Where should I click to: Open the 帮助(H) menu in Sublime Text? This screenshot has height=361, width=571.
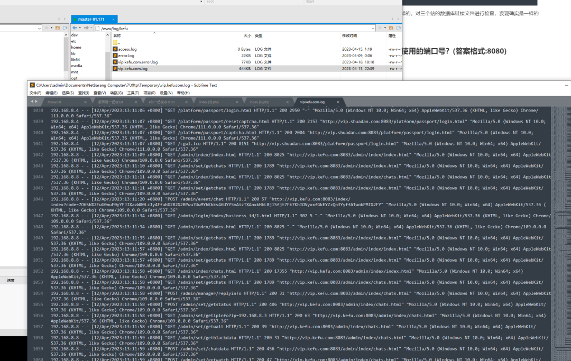[x=183, y=93]
